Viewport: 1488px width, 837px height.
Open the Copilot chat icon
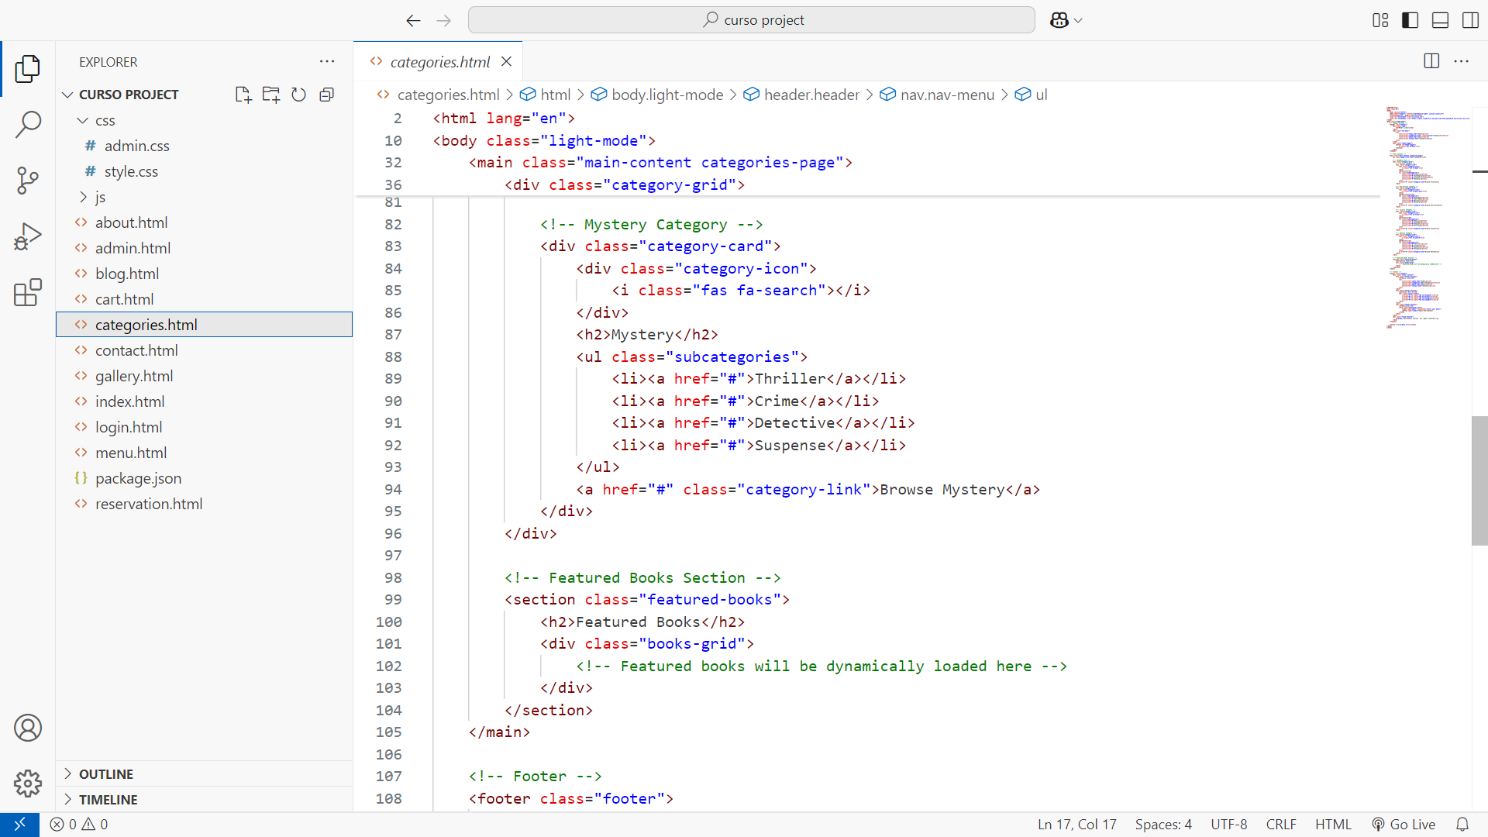pos(1059,20)
